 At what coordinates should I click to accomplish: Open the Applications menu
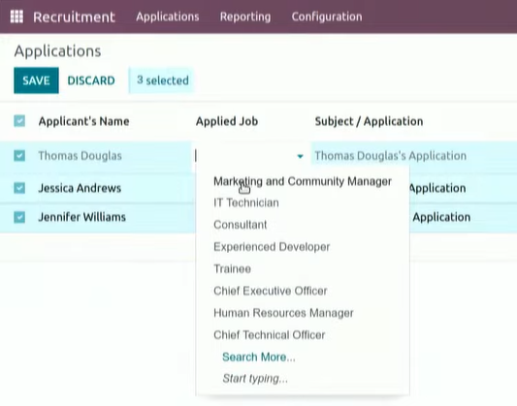click(168, 16)
